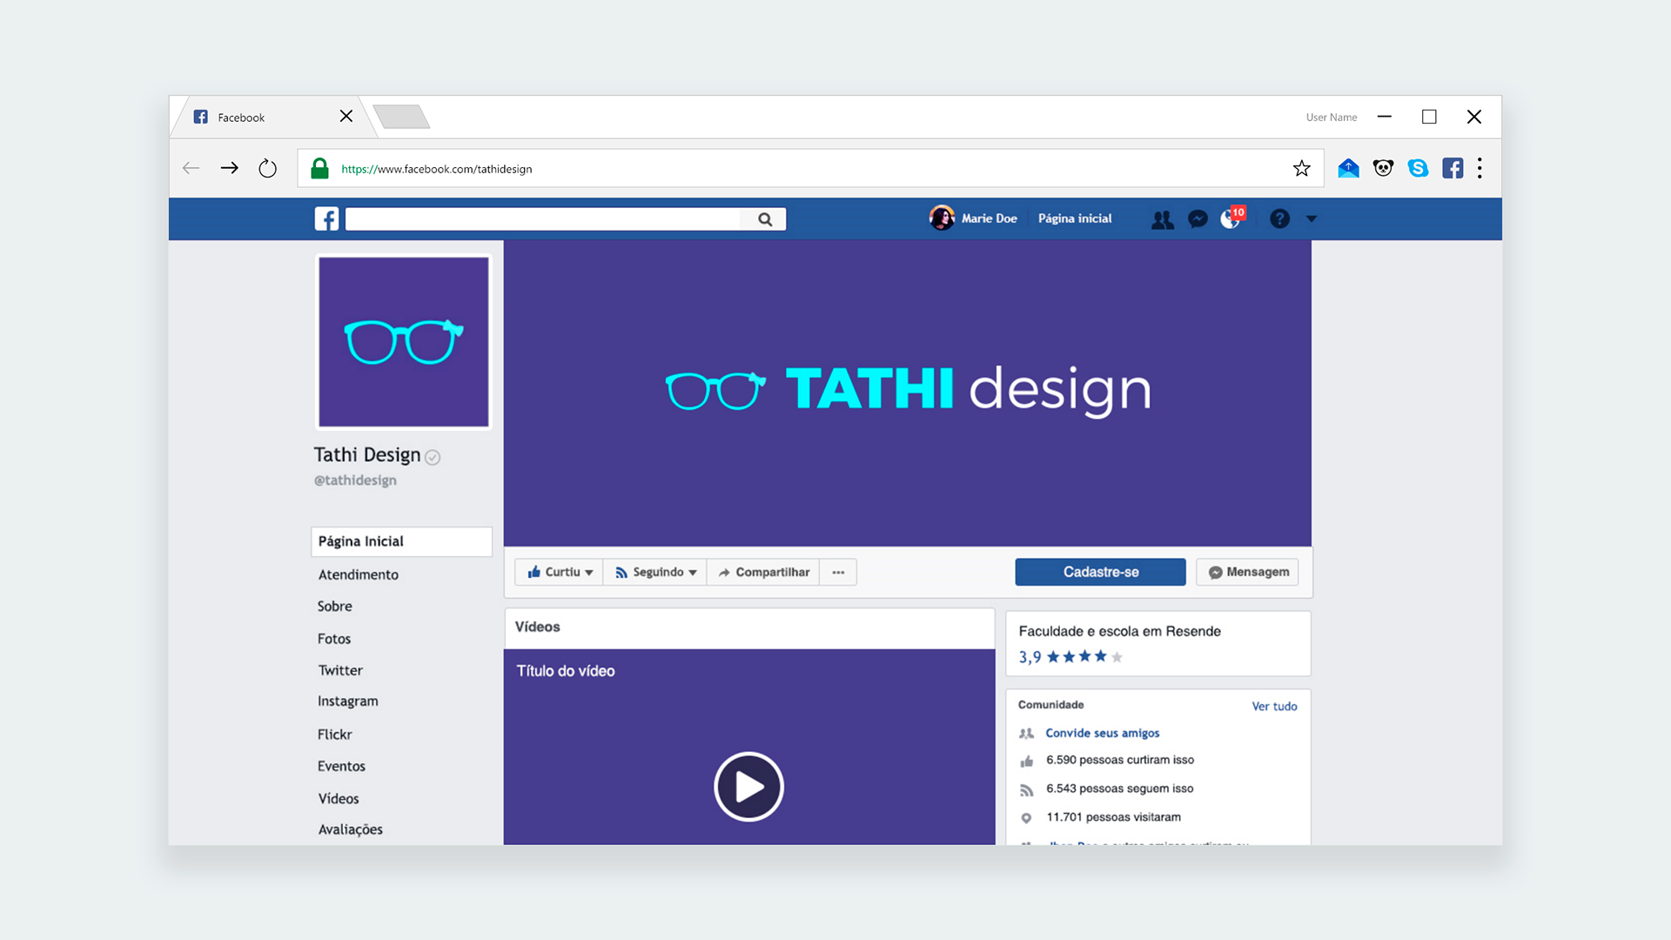
Task: Toggle the more options ellipsis button
Action: point(838,572)
